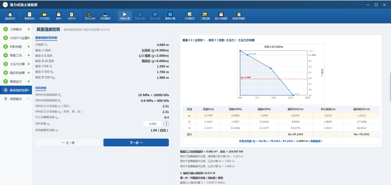Click the help question icon beside 材料系数
This screenshot has height=185, width=391.
166,124
